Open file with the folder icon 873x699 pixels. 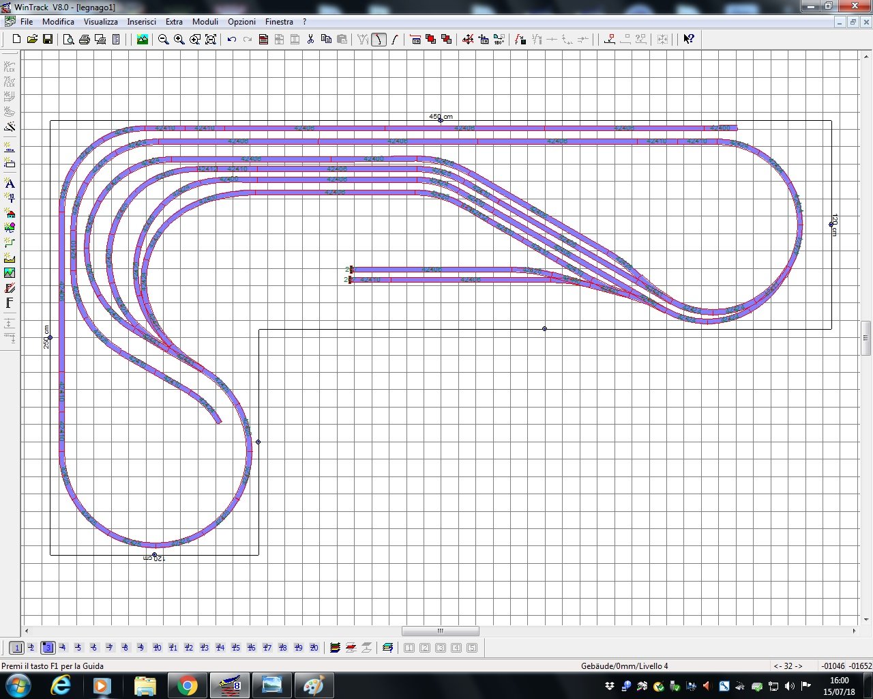pos(32,40)
